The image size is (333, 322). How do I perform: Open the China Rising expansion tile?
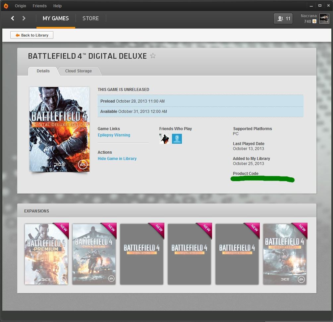[x=94, y=254]
